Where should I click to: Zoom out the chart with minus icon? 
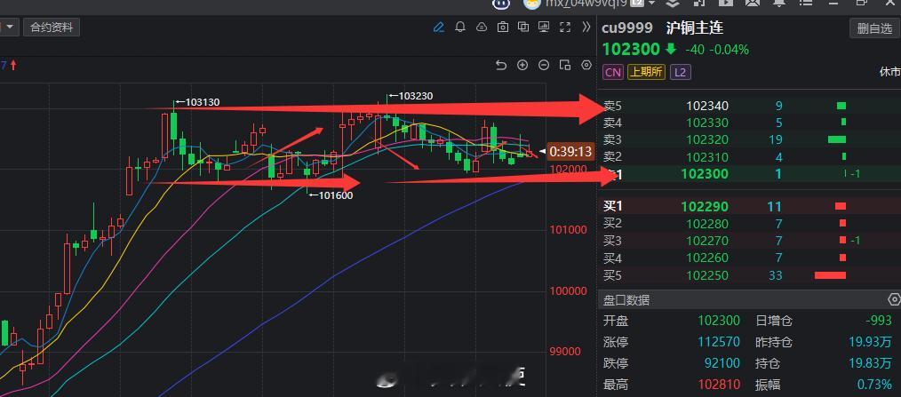(x=544, y=65)
